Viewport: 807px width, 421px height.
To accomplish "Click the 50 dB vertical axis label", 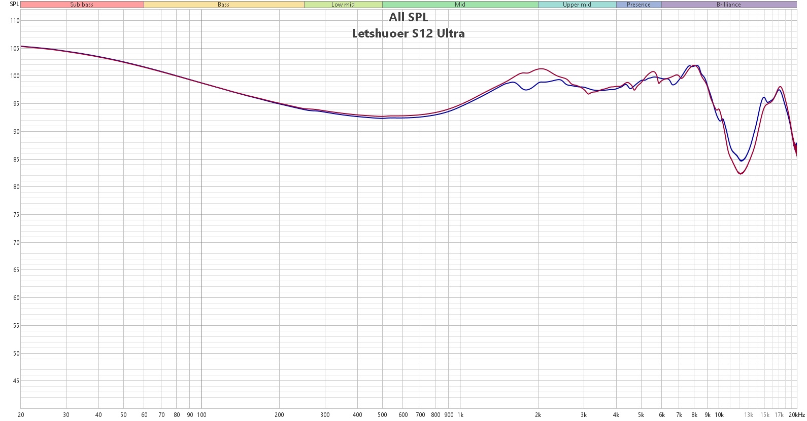I will pyautogui.click(x=16, y=354).
